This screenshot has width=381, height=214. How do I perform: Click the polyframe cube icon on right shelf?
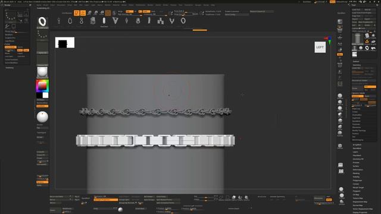coord(340,146)
